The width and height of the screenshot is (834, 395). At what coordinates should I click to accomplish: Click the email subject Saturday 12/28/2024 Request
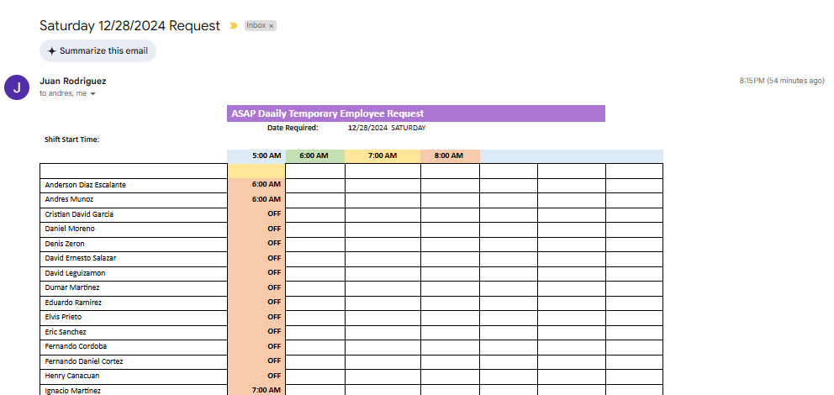[129, 26]
